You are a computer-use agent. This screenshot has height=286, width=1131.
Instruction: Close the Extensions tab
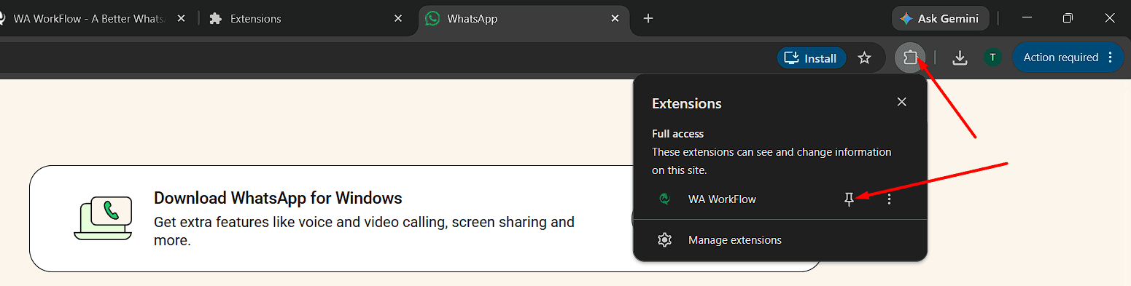398,19
